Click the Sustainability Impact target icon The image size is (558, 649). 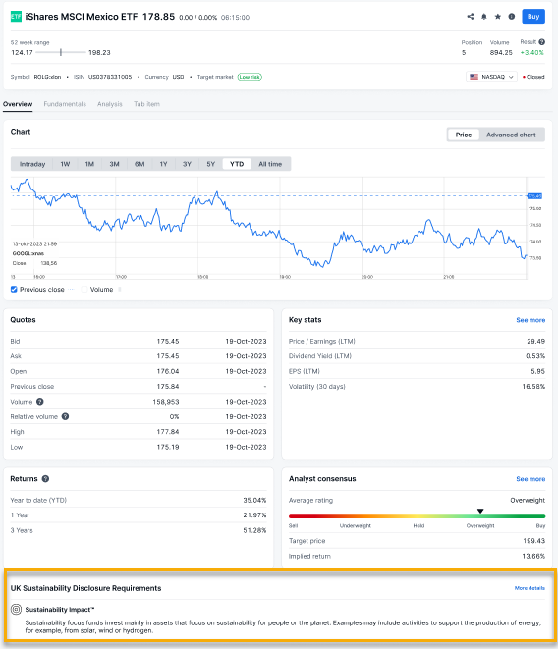pyautogui.click(x=16, y=610)
